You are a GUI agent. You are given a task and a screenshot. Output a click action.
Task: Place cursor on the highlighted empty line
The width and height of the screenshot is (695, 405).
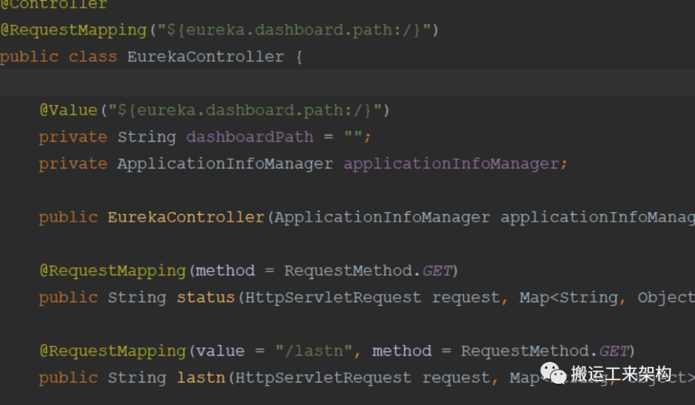(x=347, y=83)
